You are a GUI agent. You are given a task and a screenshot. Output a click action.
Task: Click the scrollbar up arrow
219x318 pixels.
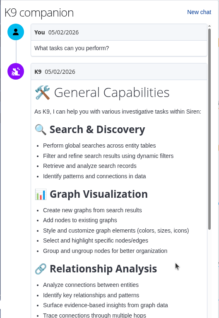(209, 26)
